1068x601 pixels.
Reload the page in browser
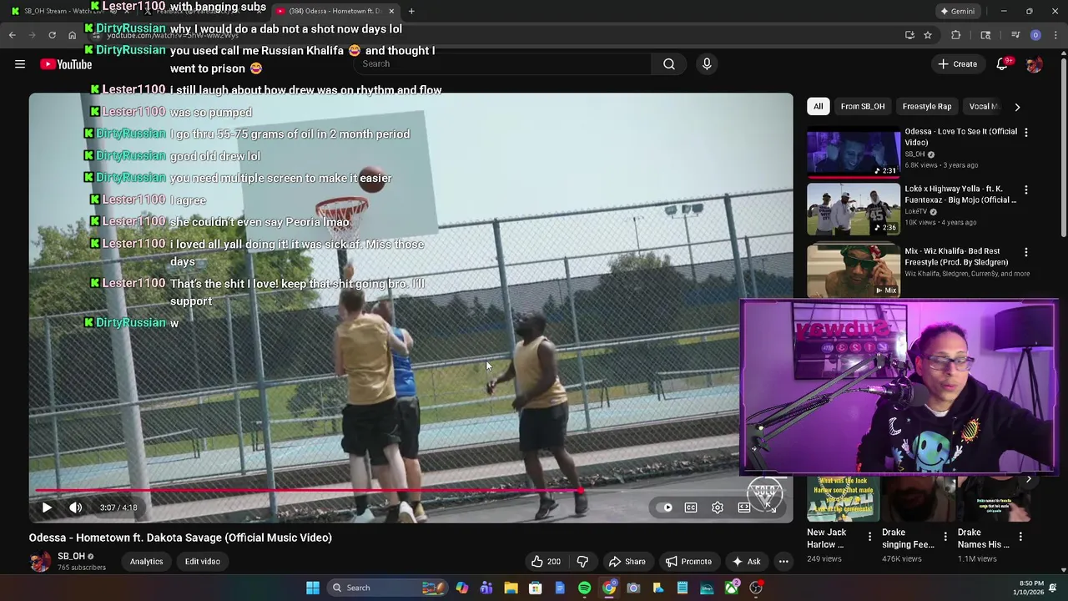point(52,35)
